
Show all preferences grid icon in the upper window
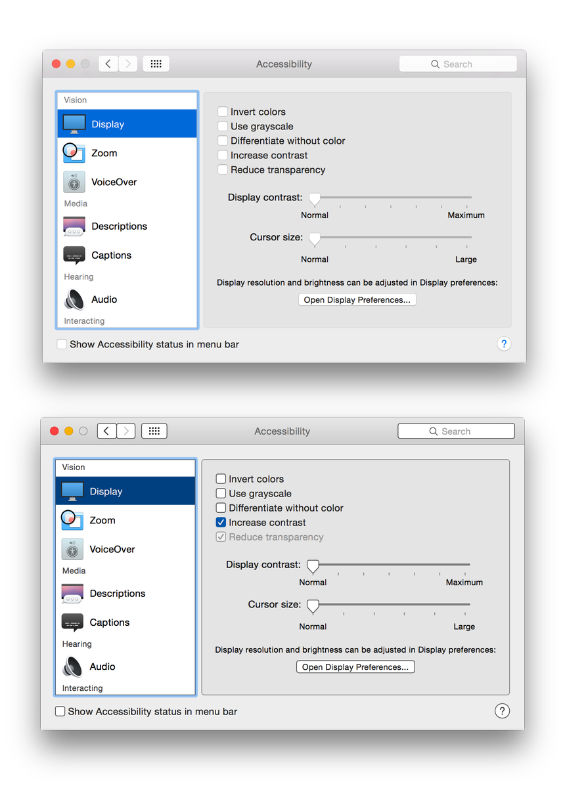156,64
